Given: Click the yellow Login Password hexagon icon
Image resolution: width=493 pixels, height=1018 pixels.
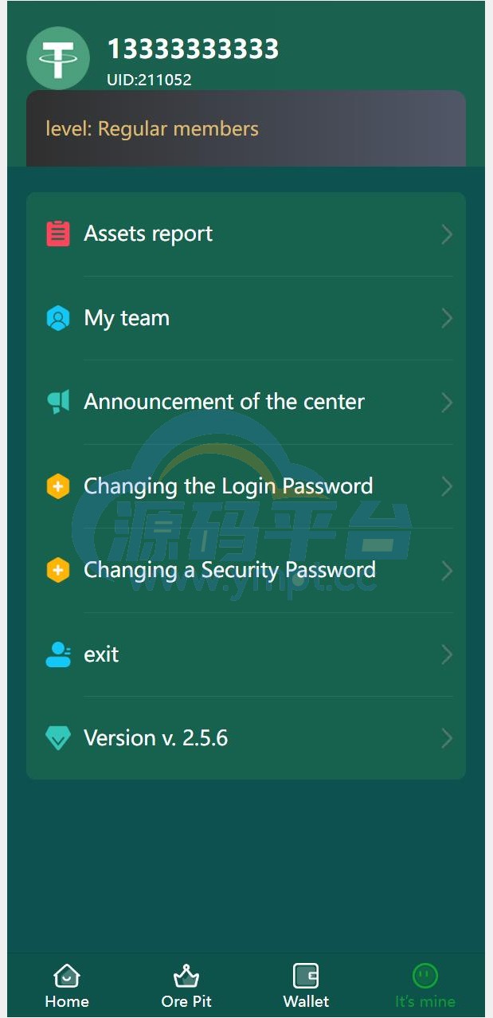Looking at the screenshot, I should (x=58, y=486).
